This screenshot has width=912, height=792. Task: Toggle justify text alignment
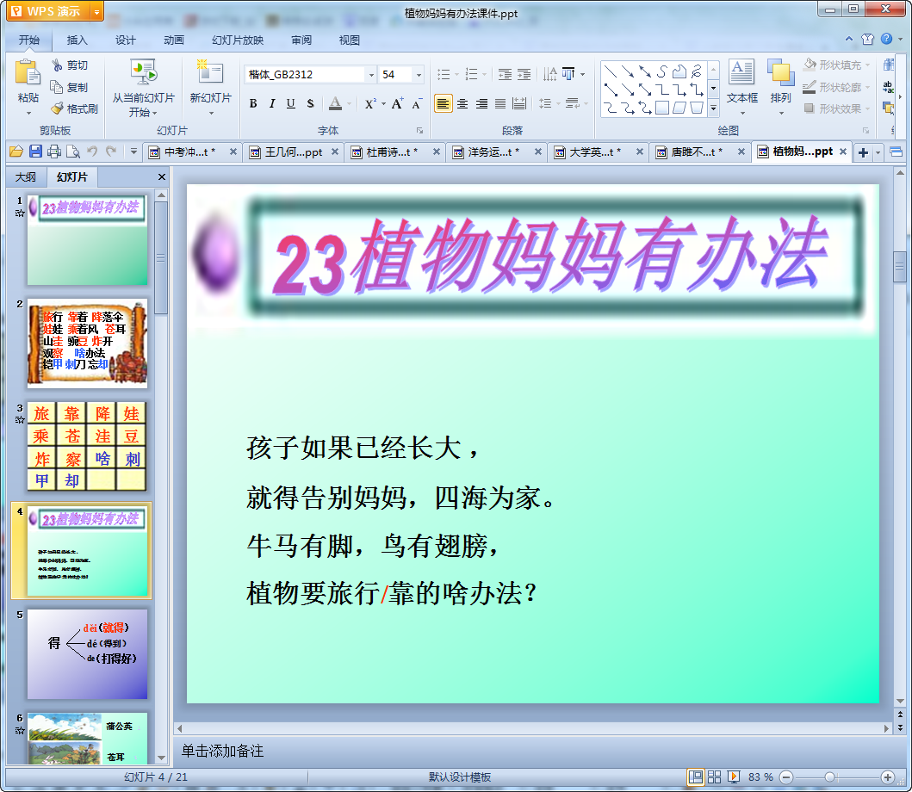[500, 103]
